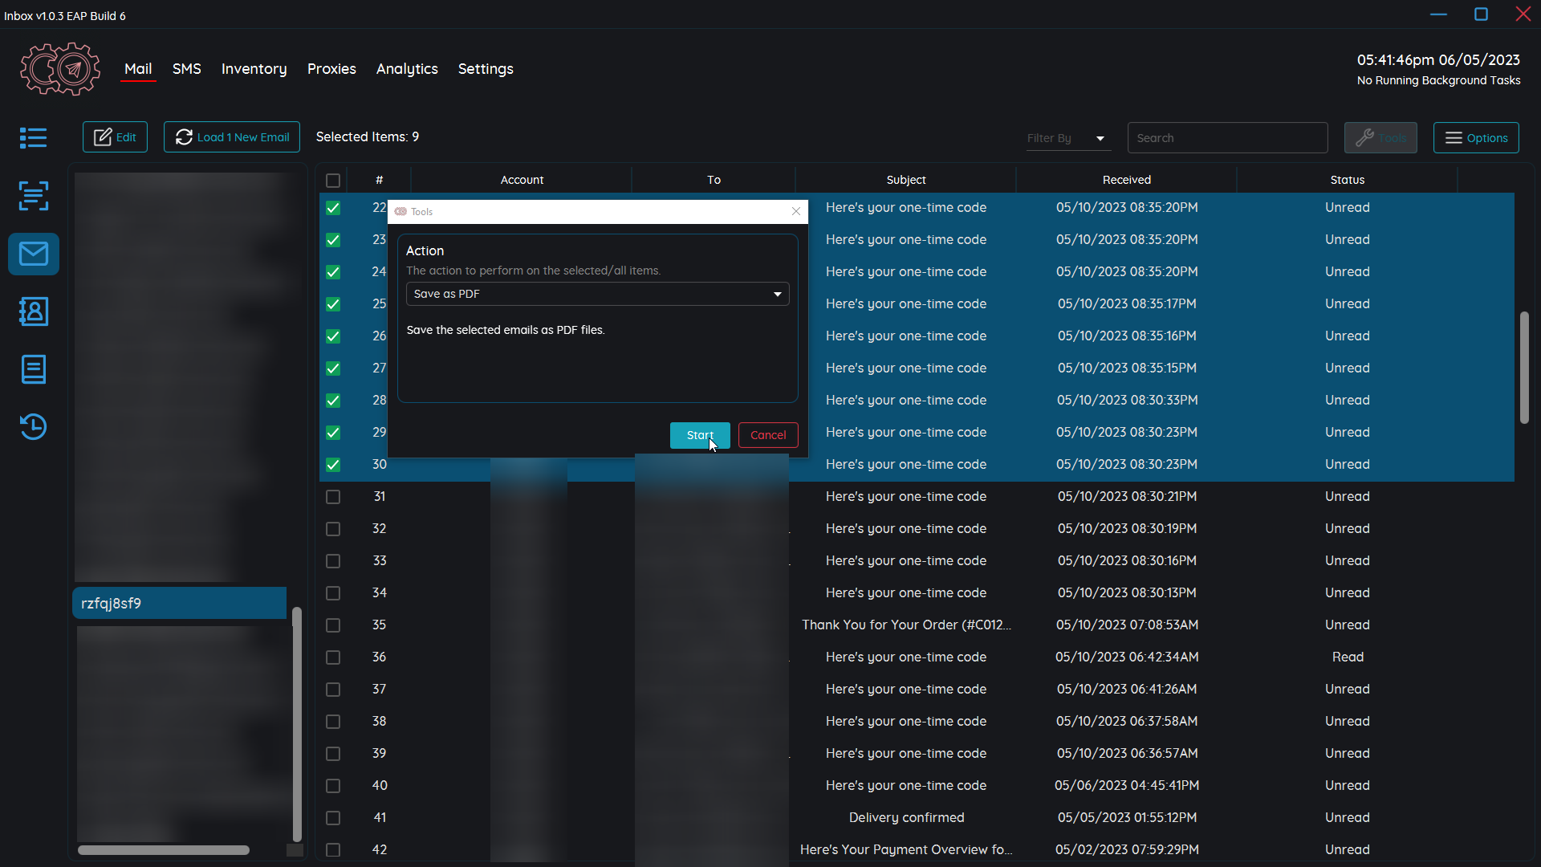Click the account panel vertical scrollbar
This screenshot has height=867, width=1541.
[x=297, y=724]
